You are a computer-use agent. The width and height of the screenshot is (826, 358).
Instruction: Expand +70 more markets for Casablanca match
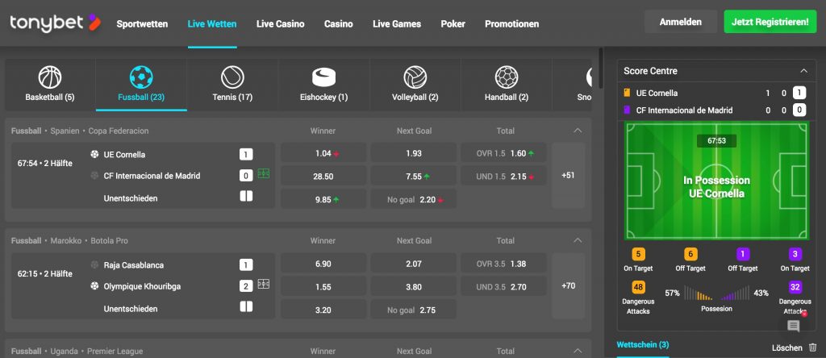click(x=568, y=286)
